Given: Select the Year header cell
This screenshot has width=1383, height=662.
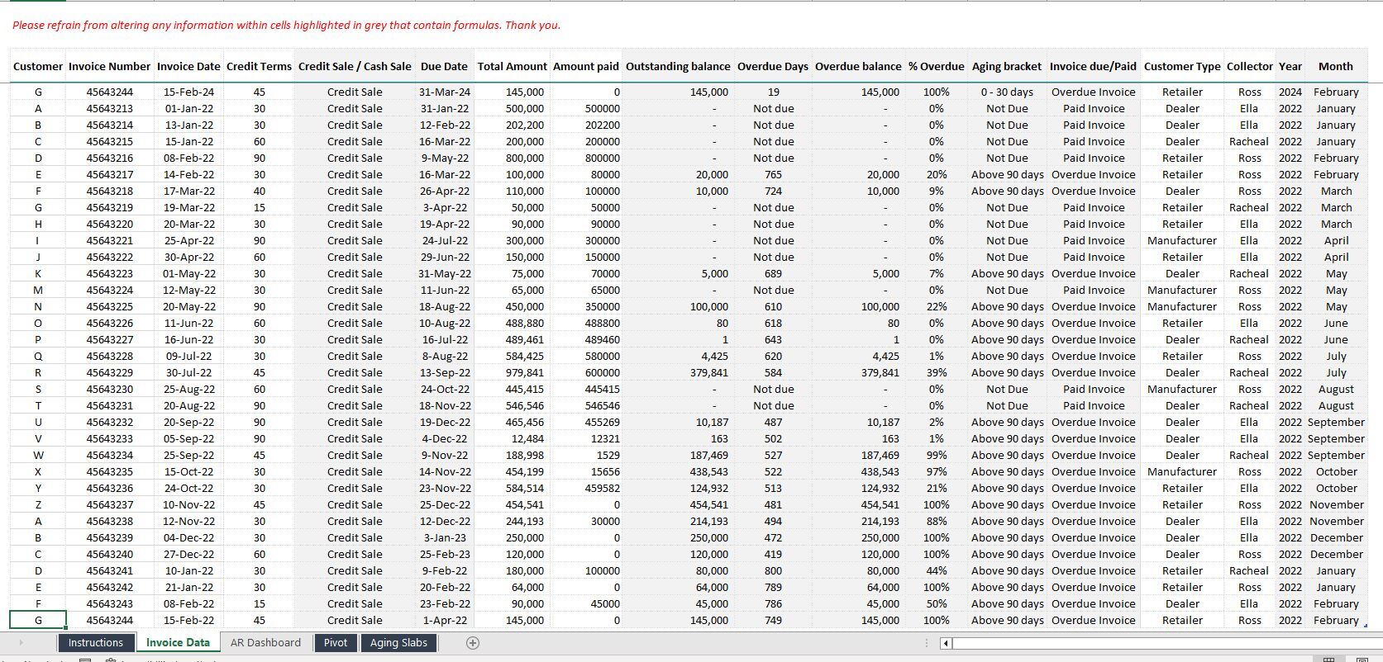Looking at the screenshot, I should click(x=1290, y=66).
